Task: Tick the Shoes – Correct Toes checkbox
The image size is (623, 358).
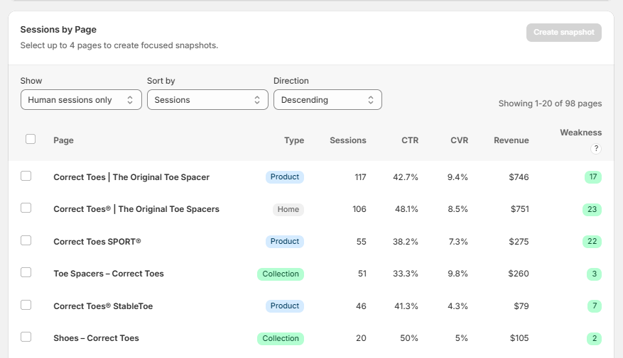Action: (x=26, y=337)
